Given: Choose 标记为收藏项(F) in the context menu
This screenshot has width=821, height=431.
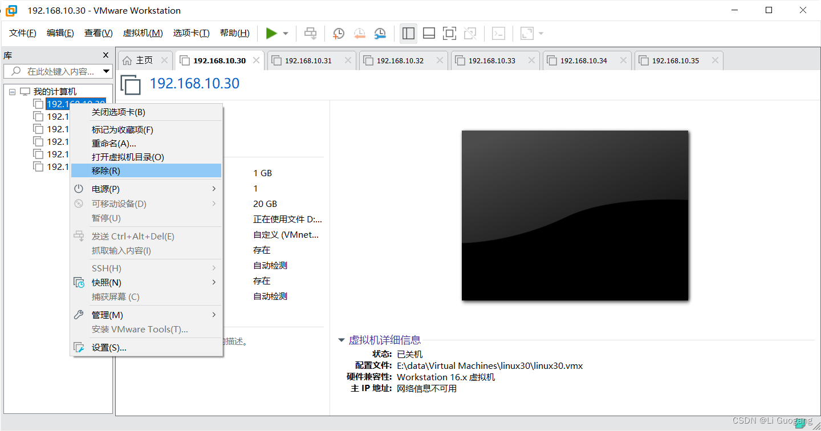Looking at the screenshot, I should coord(146,130).
